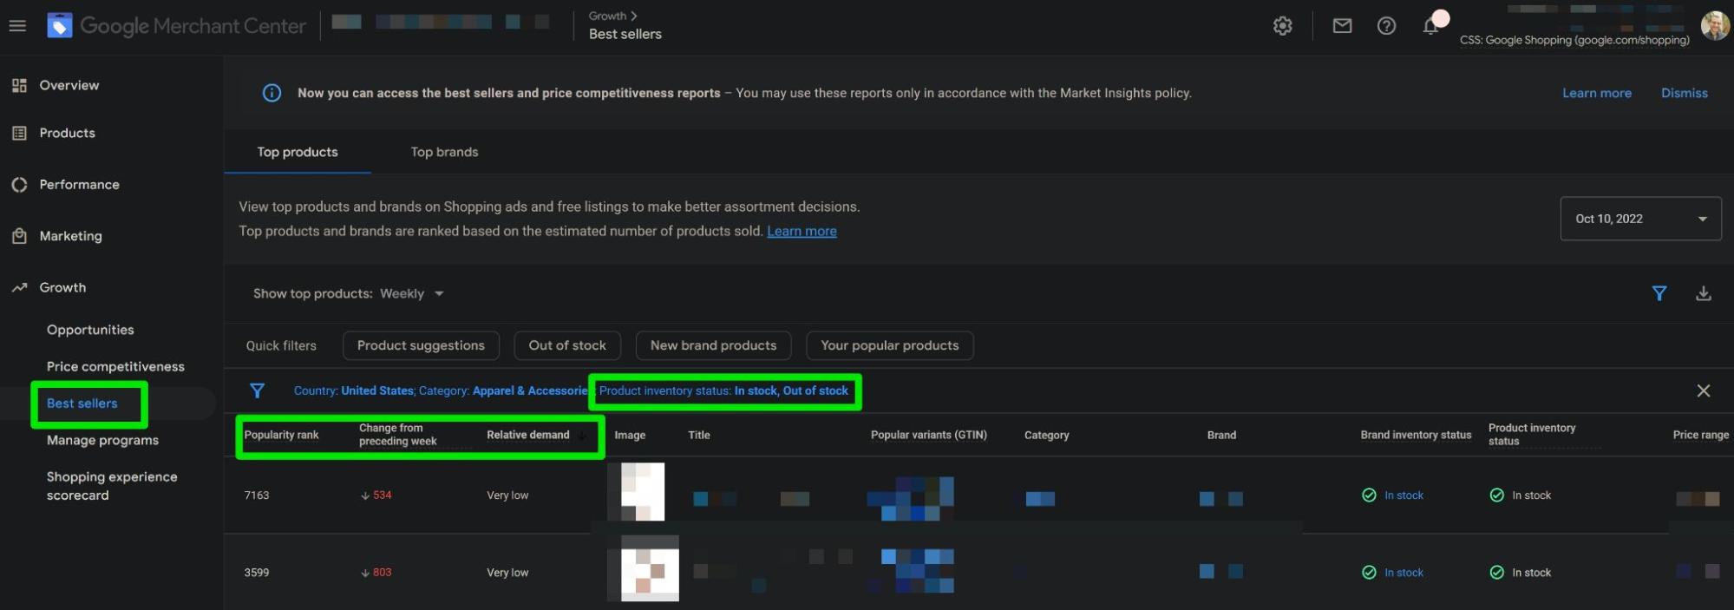1734x610 pixels.
Task: Open the settings gear menu
Action: [x=1283, y=26]
